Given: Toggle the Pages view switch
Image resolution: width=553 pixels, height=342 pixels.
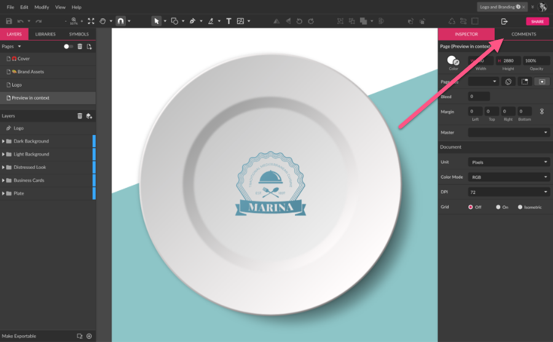Looking at the screenshot, I should coord(69,46).
